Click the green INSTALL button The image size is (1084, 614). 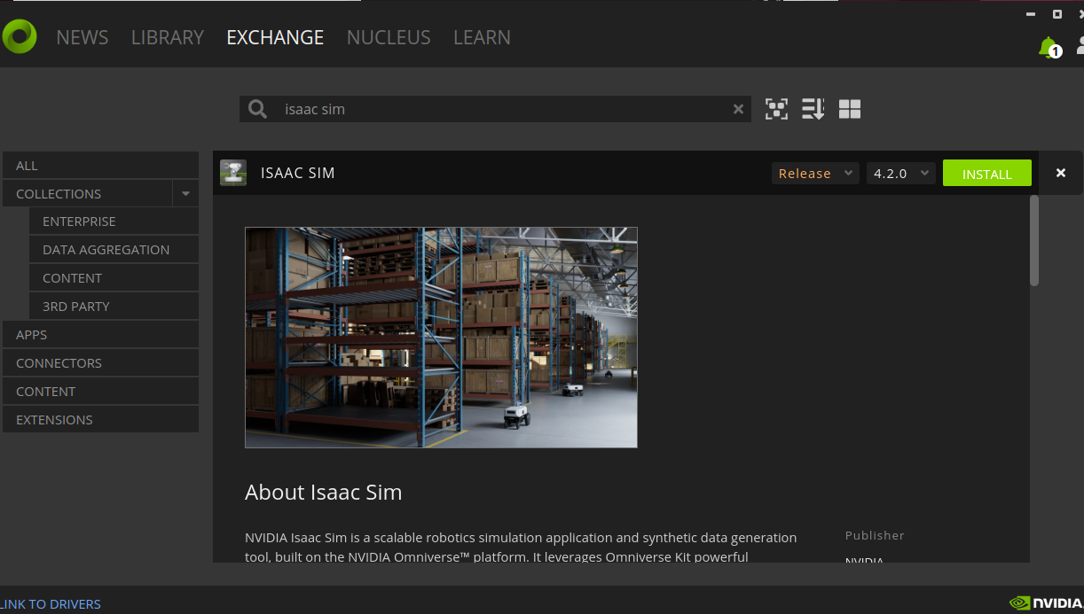[x=987, y=174]
